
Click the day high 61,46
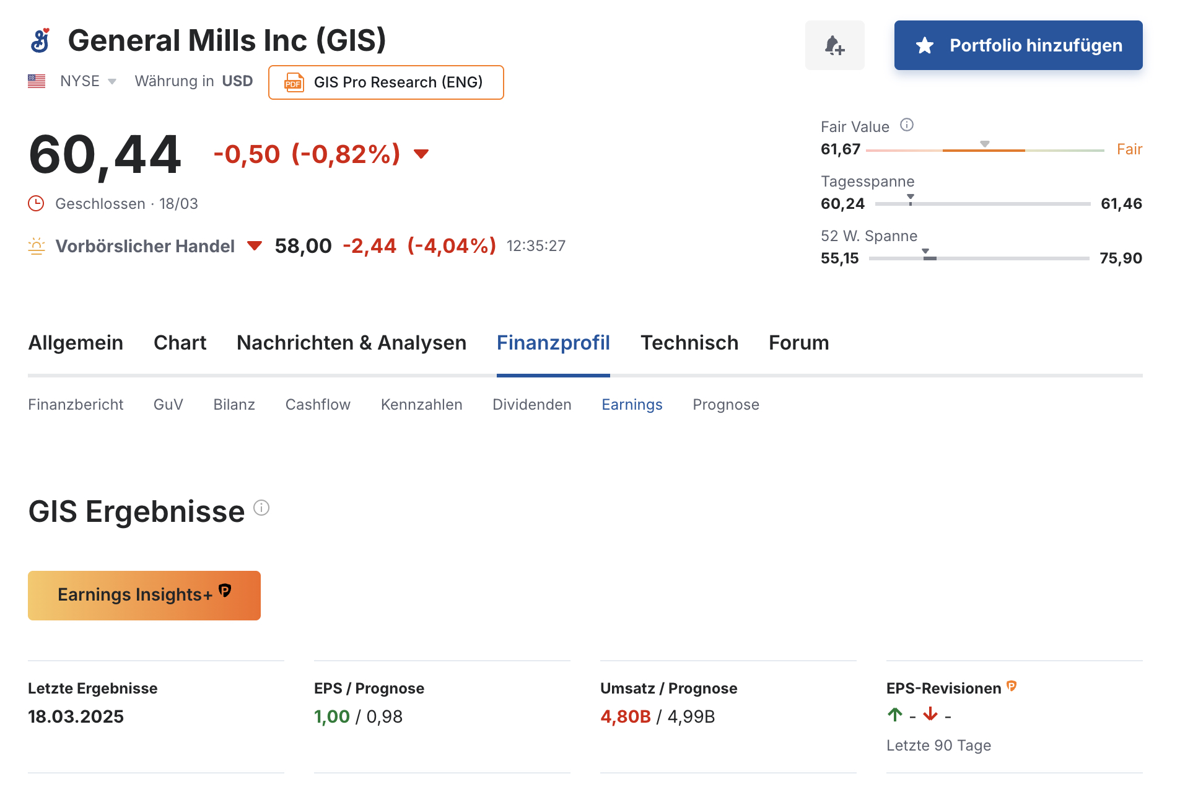point(1121,203)
